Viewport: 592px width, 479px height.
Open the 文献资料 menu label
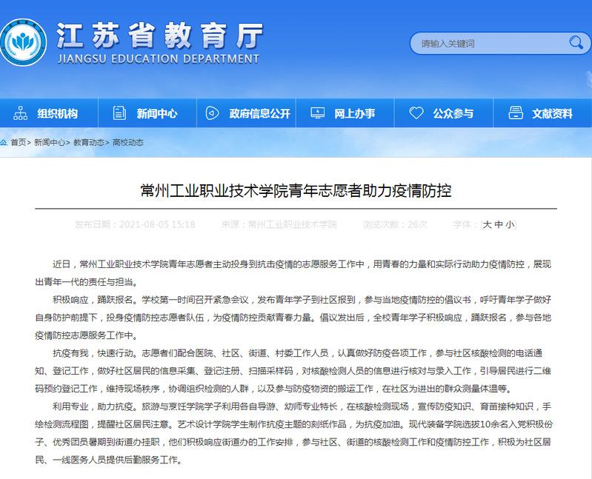[552, 113]
